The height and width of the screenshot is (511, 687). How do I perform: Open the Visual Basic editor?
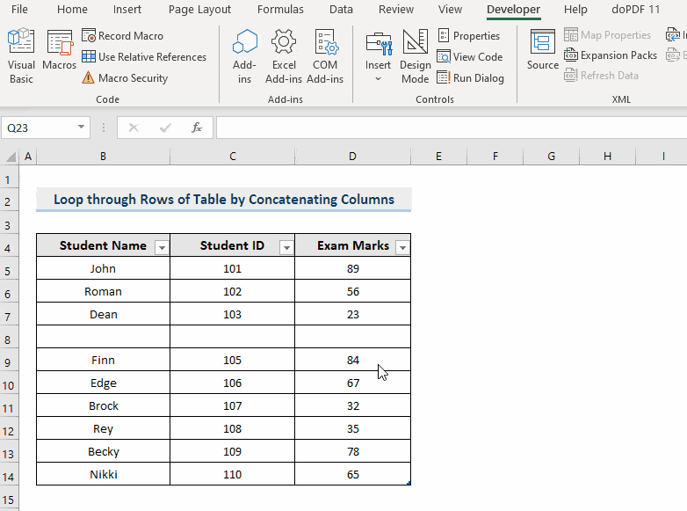click(x=21, y=55)
